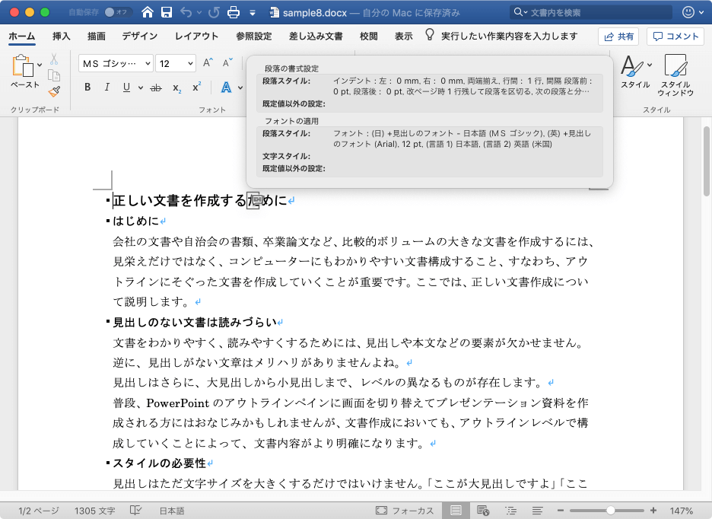Expand the paste options arrow

point(40,65)
